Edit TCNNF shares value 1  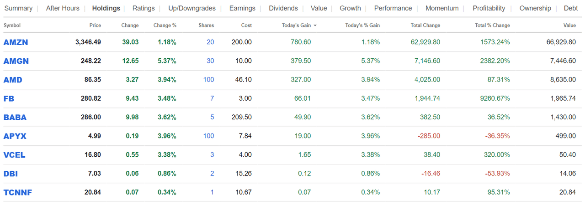click(212, 192)
